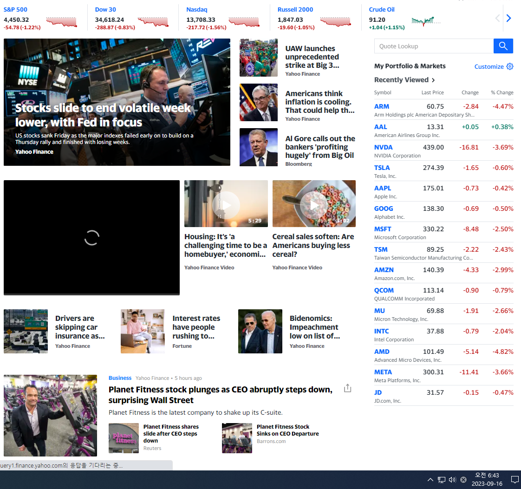
Task: Open network status tray icon
Action: click(x=441, y=479)
